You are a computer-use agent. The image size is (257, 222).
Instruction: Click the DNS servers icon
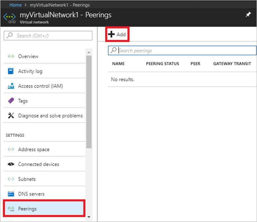pyautogui.click(x=11, y=194)
